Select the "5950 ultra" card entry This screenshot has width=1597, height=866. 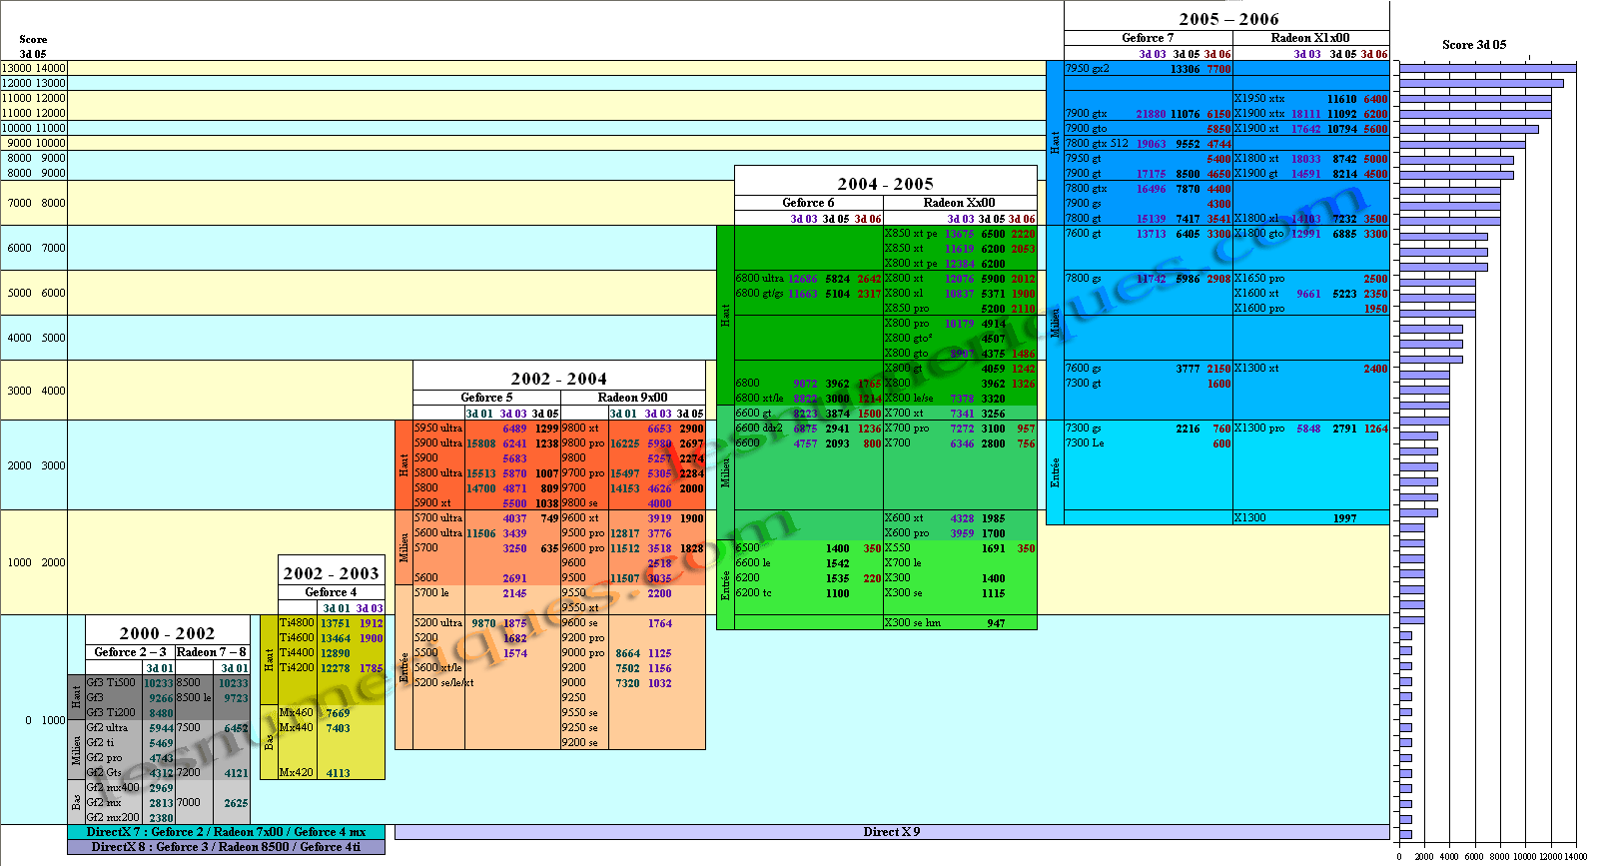438,429
